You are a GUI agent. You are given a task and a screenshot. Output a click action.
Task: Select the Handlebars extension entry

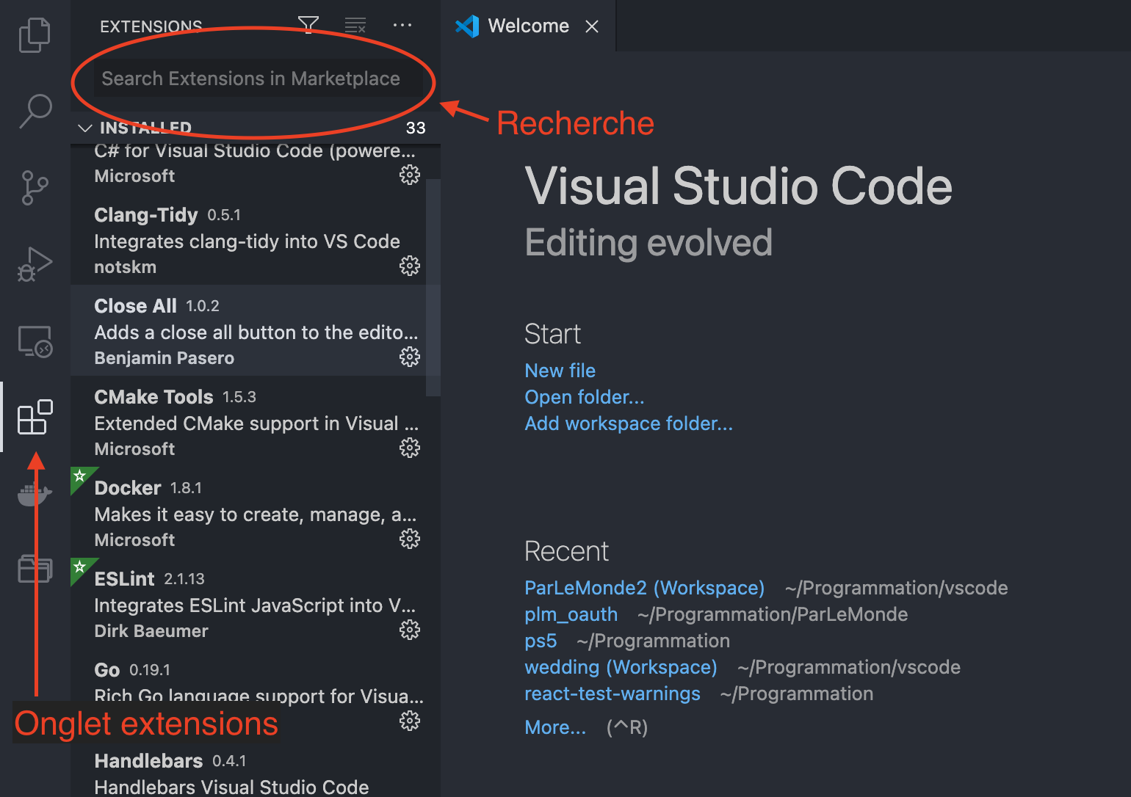pyautogui.click(x=248, y=768)
